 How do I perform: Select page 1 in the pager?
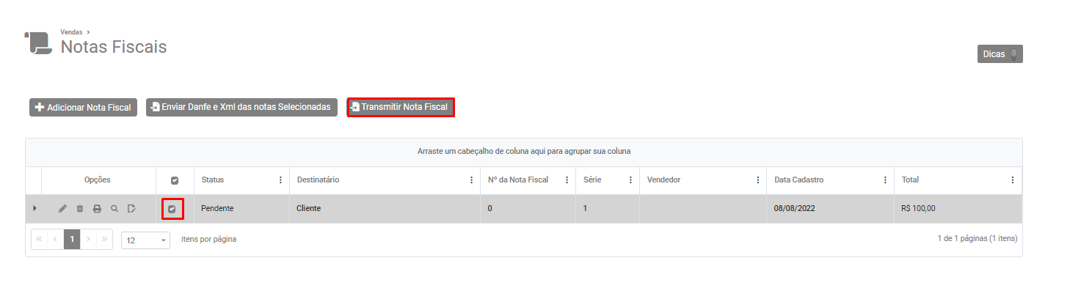click(72, 240)
